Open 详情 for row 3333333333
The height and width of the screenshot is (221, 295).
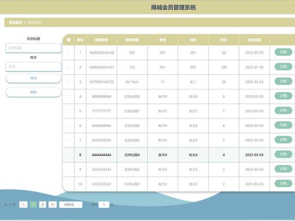(283, 169)
